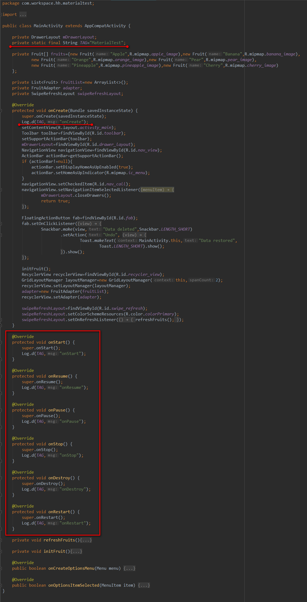Click cherry_image resource reference
The width and height of the screenshot is (307, 602).
tap(262, 65)
